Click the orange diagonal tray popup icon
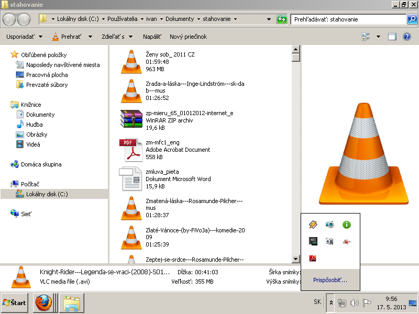Viewport: 419px width, 314px height. [x=313, y=225]
